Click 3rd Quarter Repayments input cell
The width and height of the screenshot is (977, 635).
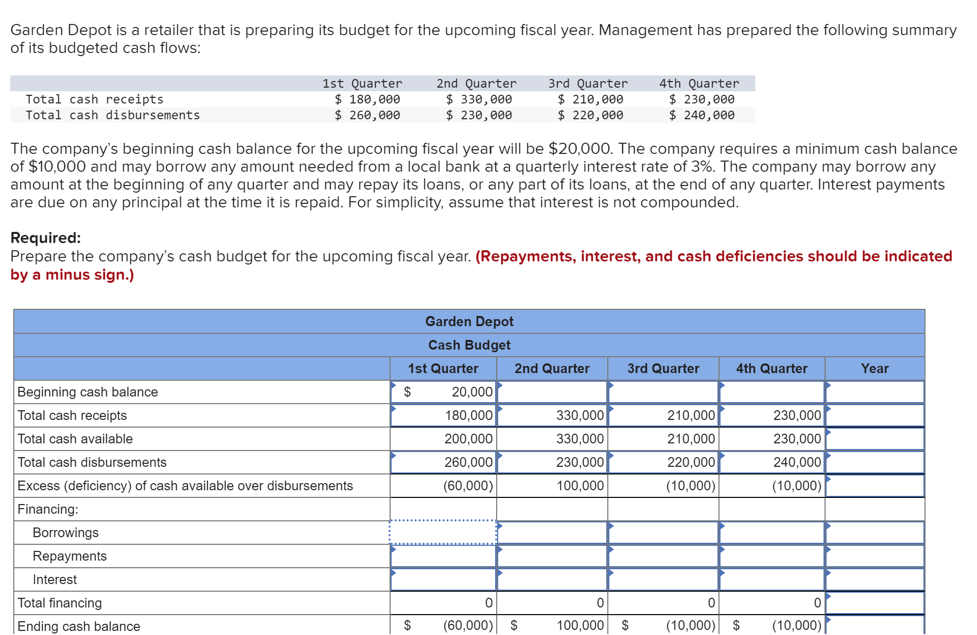663,556
